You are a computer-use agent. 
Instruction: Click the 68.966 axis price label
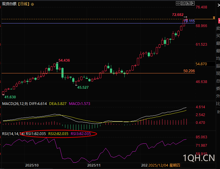[201, 26]
